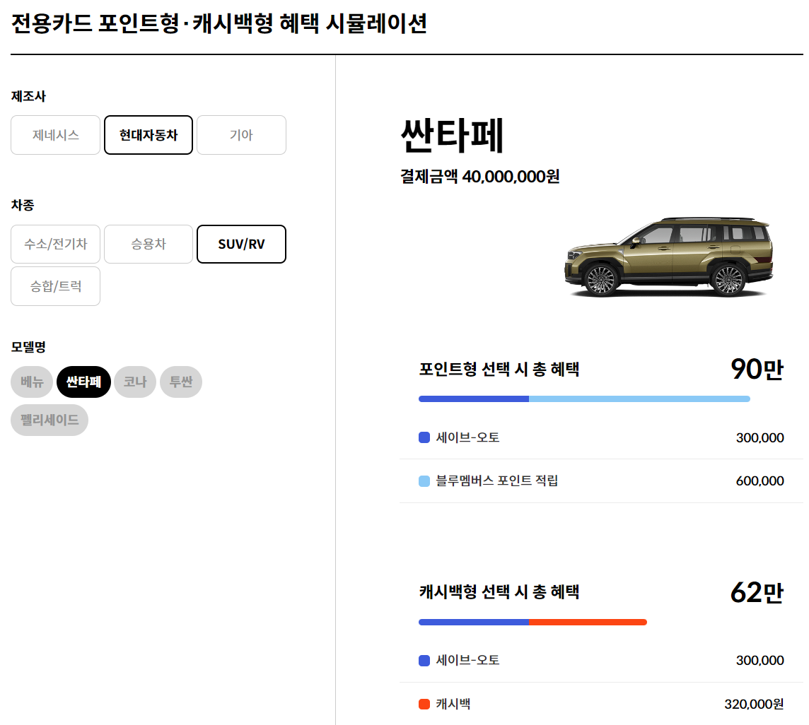Click the 모델명 section label
Image resolution: width=809 pixels, height=725 pixels.
click(x=28, y=347)
